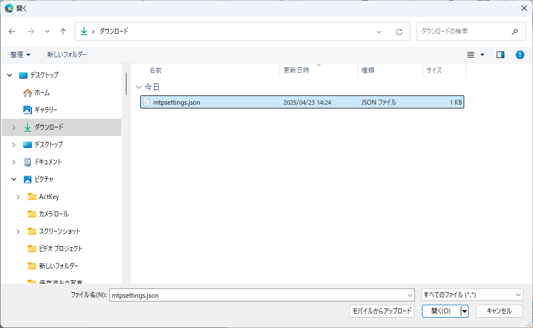Open ホーム in the navigation pane

coord(42,93)
